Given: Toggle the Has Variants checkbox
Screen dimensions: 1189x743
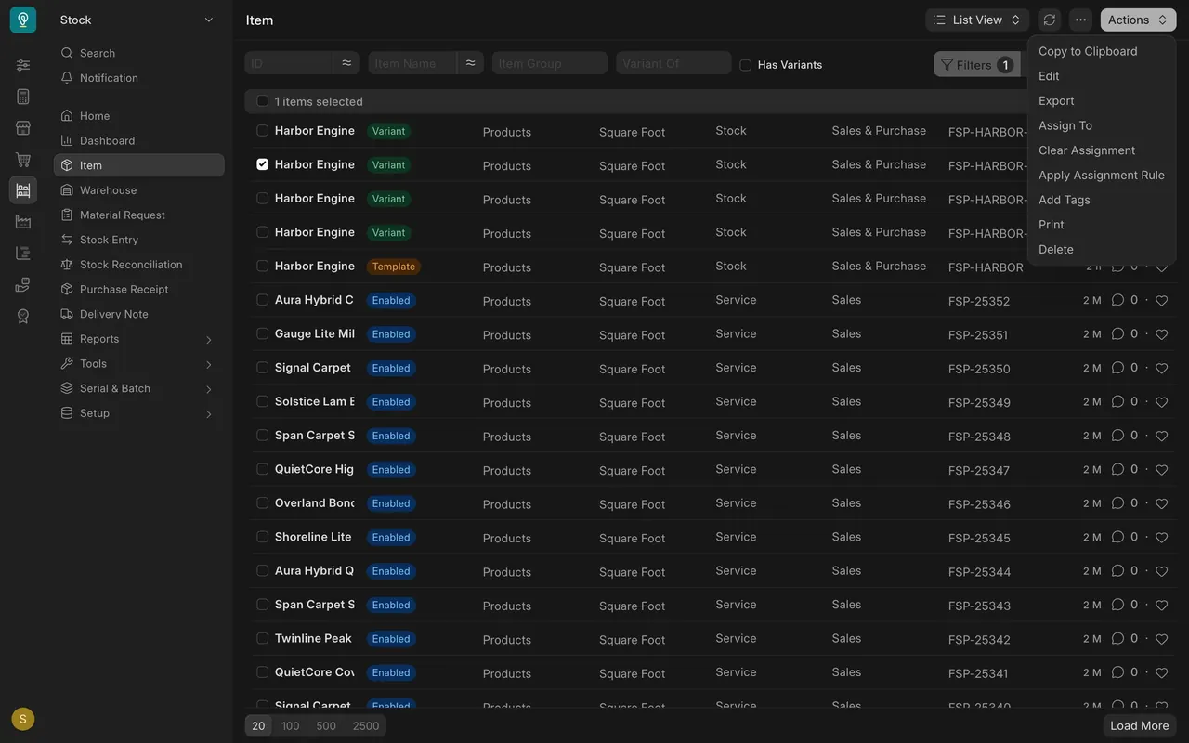Looking at the screenshot, I should 745,65.
